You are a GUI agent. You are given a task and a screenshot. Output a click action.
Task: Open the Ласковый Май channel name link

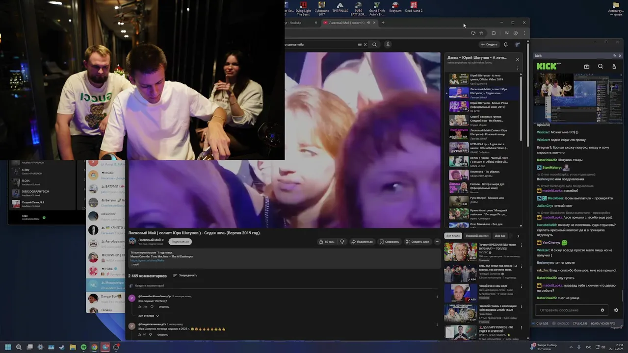(149, 240)
